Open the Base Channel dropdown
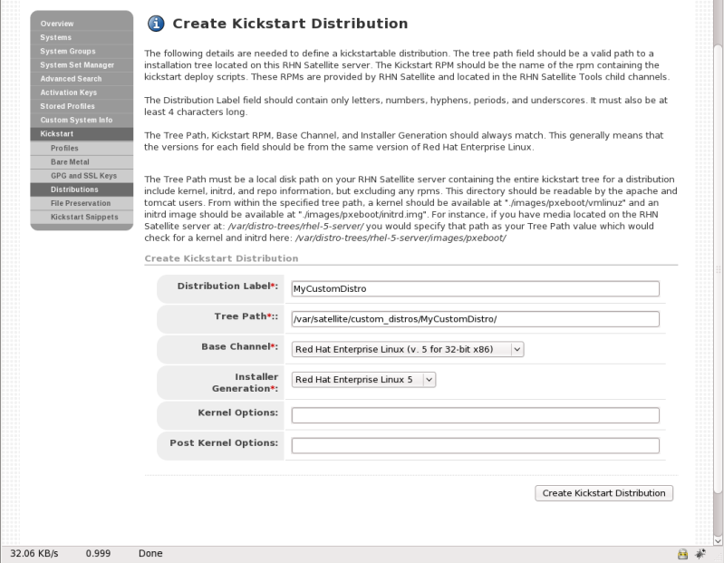The image size is (724, 563). point(408,348)
